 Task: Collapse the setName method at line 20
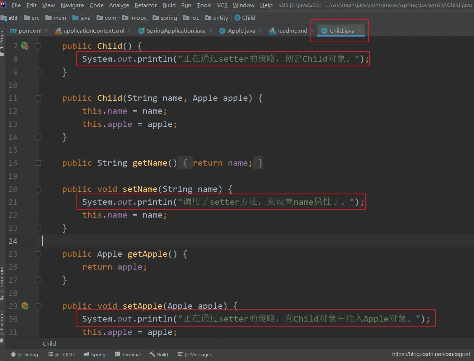[38, 189]
